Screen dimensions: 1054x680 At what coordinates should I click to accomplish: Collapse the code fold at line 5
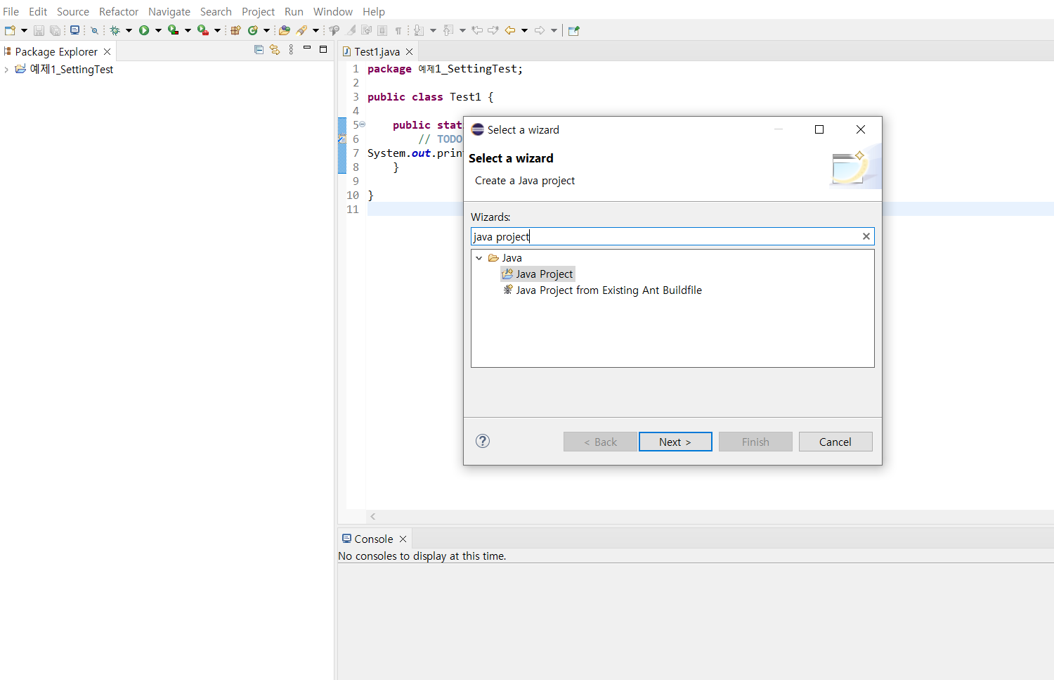point(363,124)
